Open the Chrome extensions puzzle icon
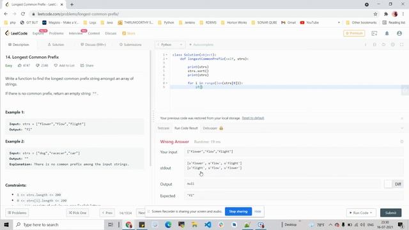 tap(386, 14)
